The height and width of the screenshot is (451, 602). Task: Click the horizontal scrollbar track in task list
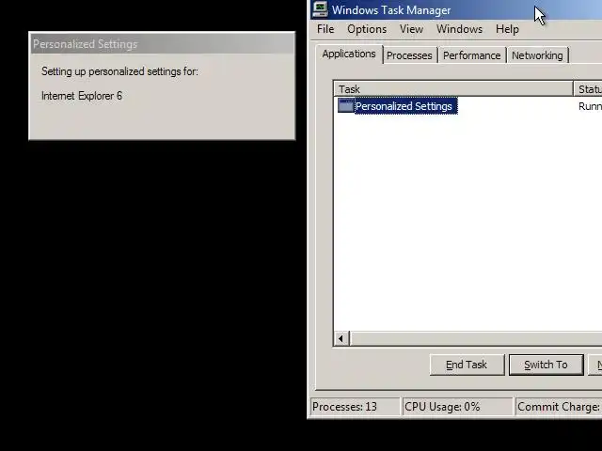pyautogui.click(x=476, y=338)
